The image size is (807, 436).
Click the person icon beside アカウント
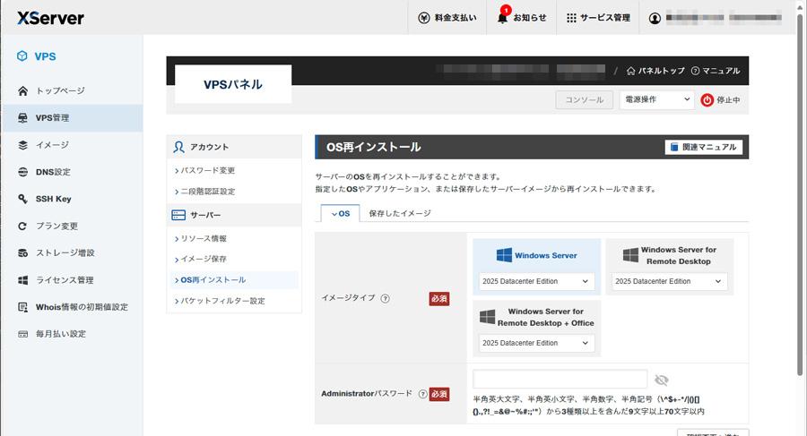(x=178, y=147)
